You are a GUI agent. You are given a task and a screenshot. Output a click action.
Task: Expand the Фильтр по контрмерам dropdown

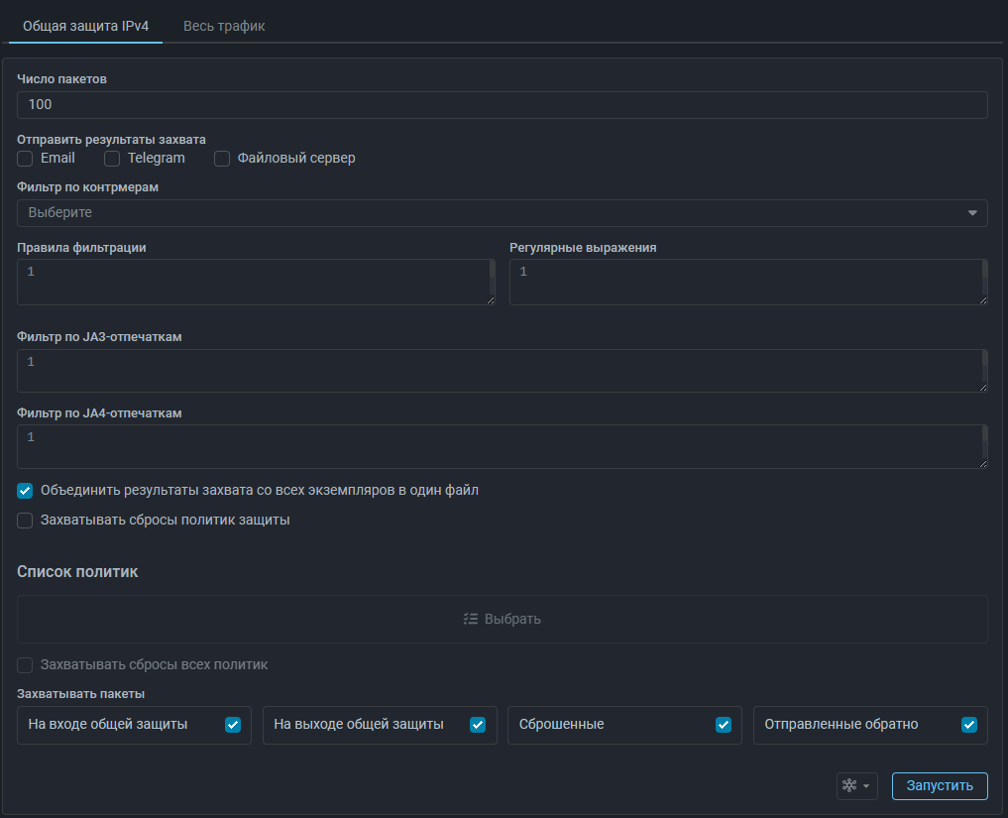pos(503,213)
